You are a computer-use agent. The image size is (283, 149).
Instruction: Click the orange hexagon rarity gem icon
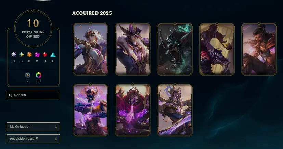tap(29, 54)
